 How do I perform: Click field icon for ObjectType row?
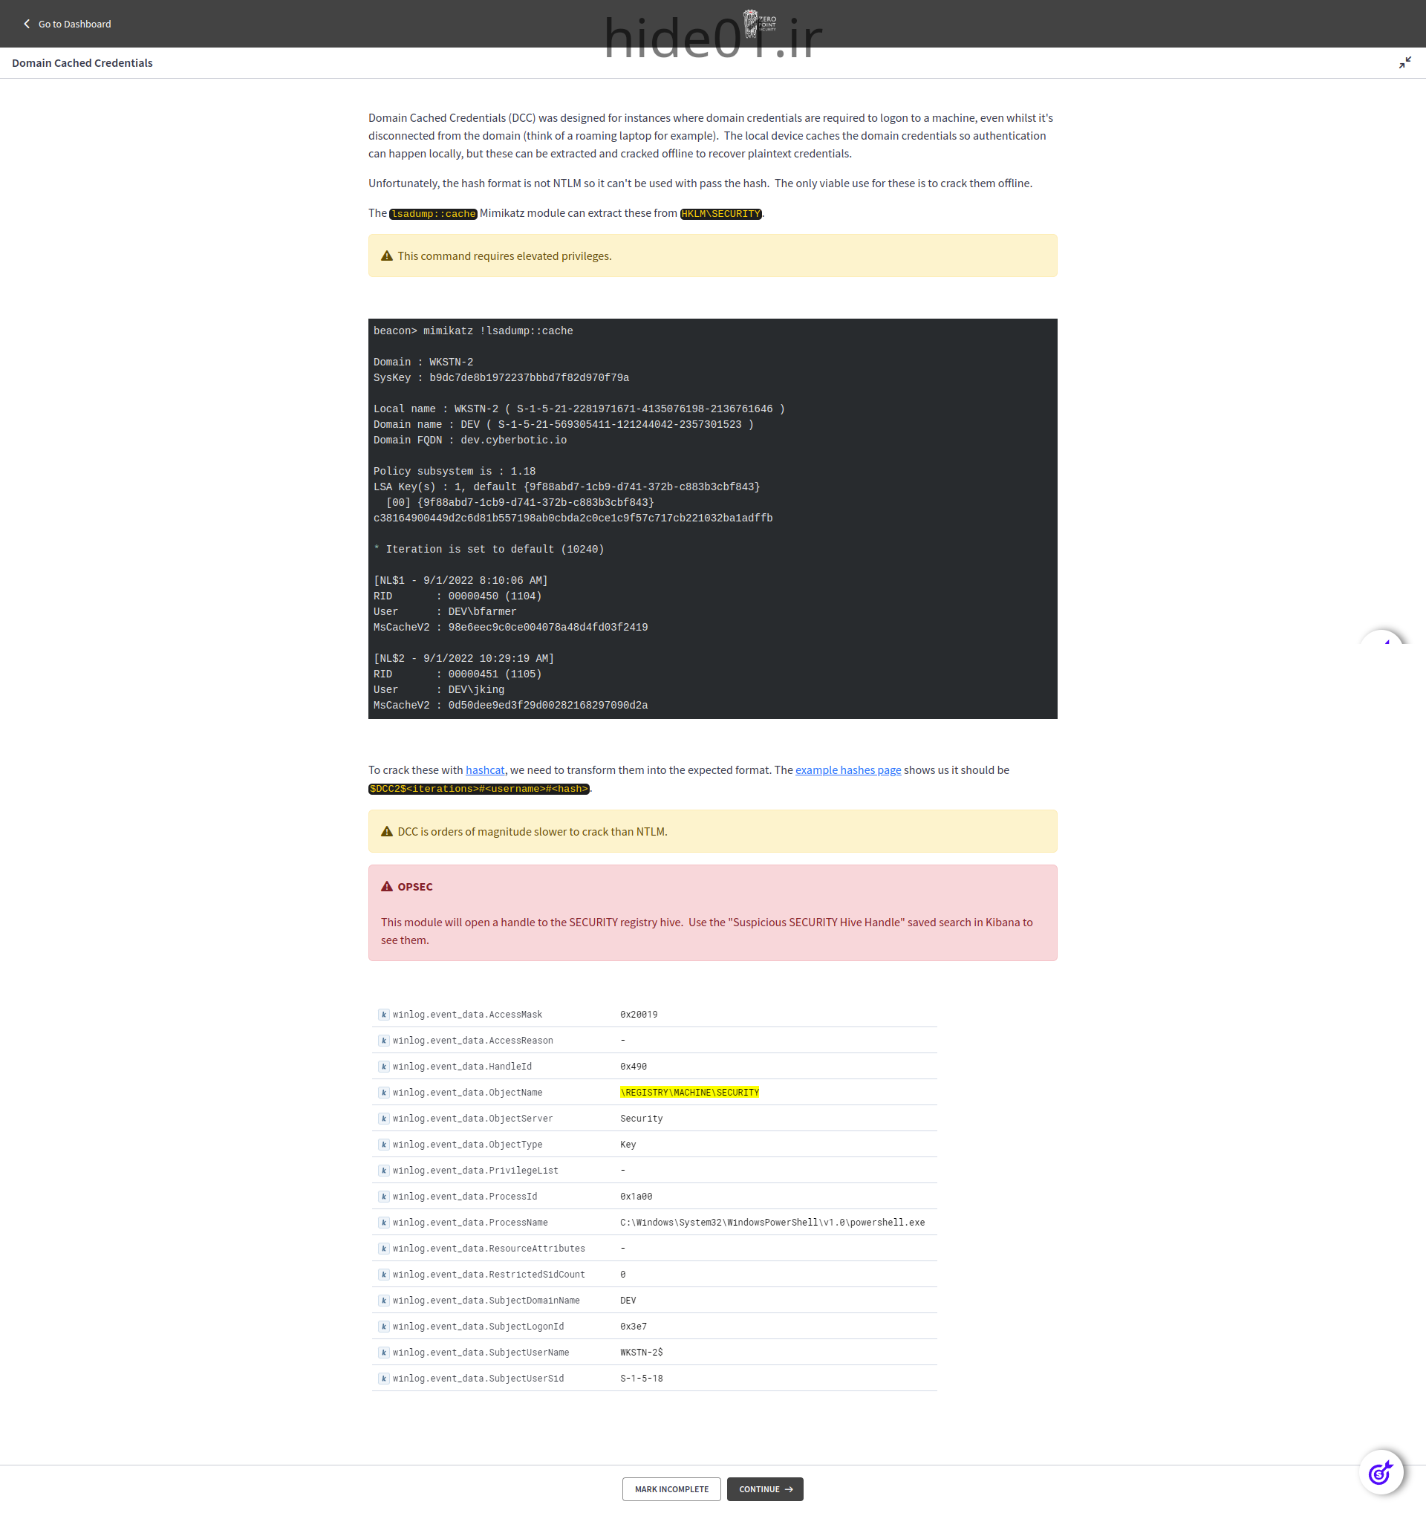tap(383, 1145)
